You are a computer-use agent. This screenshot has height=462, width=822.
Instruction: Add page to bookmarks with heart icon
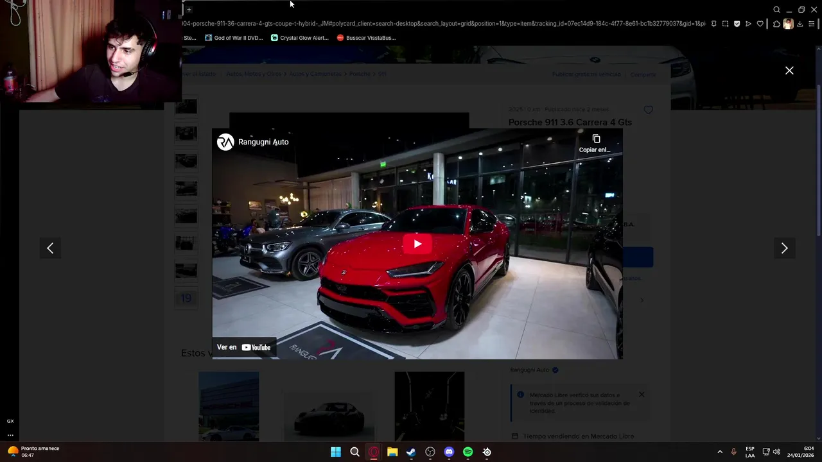(x=760, y=24)
